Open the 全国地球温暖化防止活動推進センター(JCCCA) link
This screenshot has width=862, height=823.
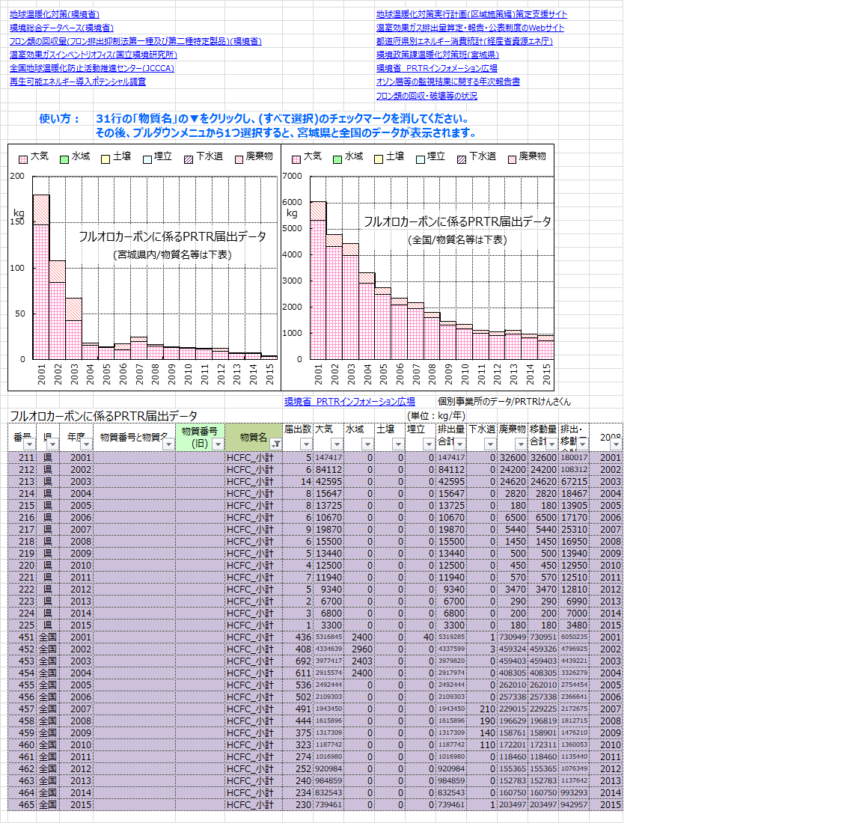click(x=92, y=68)
